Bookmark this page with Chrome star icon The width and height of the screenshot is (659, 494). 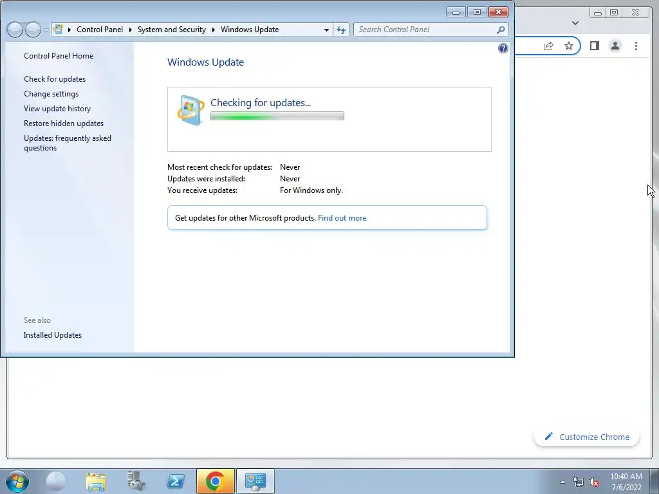pos(569,46)
